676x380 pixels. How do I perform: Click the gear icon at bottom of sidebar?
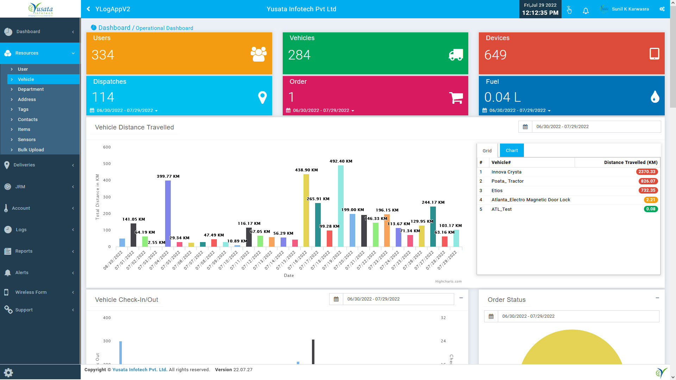[8, 373]
